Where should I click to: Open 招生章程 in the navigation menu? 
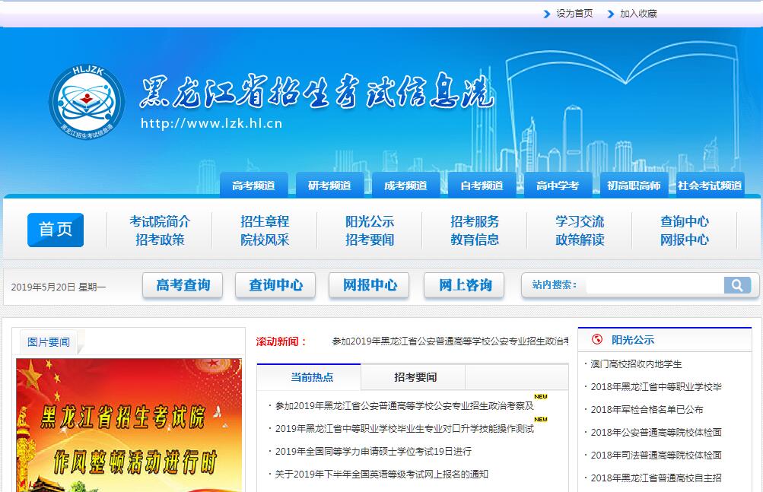coord(265,221)
